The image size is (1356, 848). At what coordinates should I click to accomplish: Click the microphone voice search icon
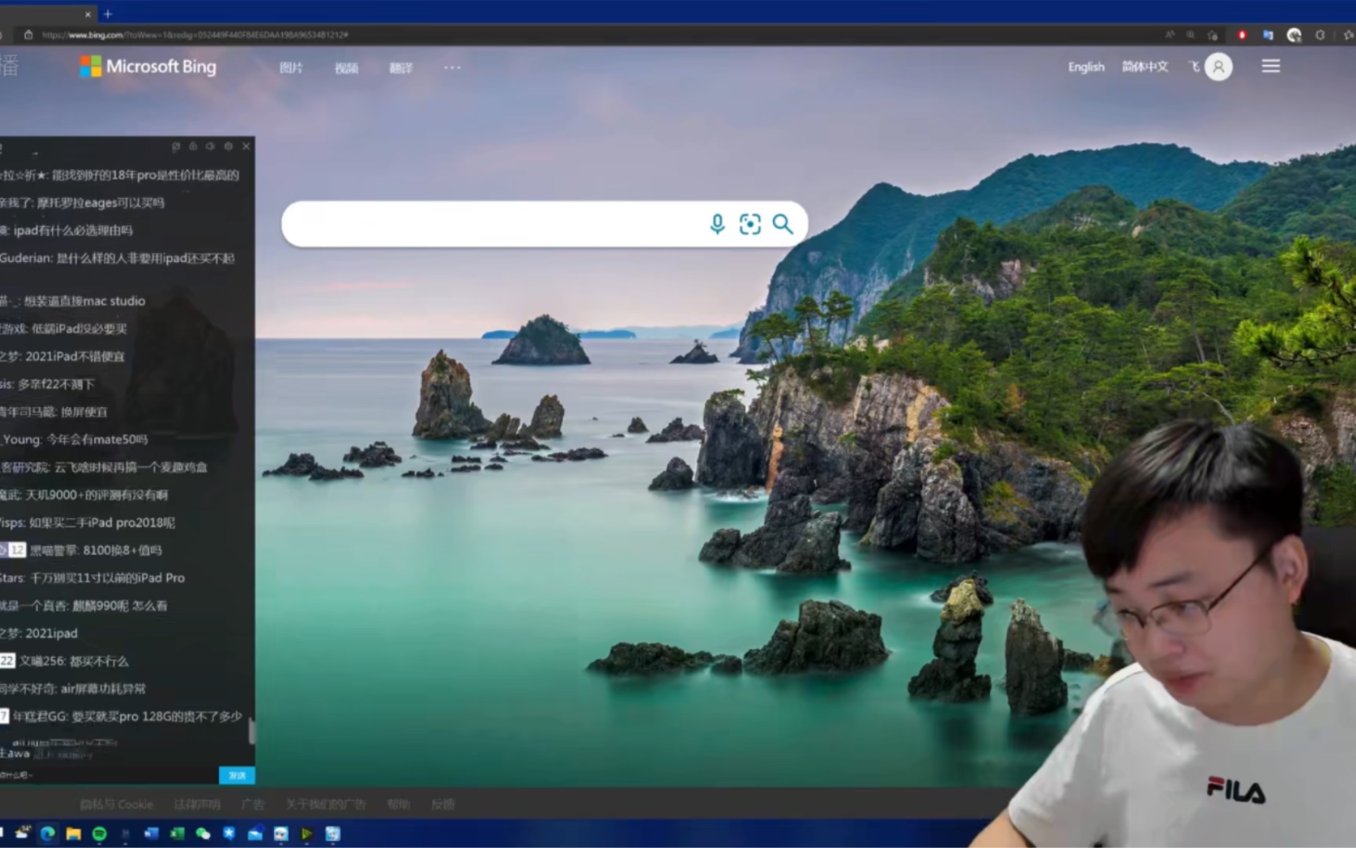717,224
